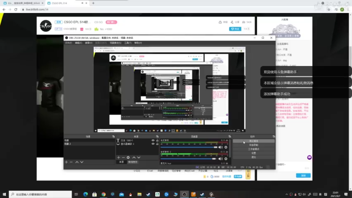Open the Scene Collection menu in OBS

coord(116,43)
